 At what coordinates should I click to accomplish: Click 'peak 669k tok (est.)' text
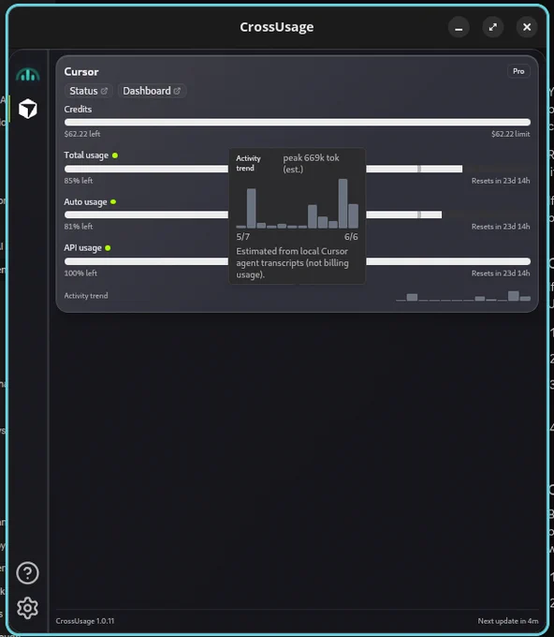(x=311, y=163)
